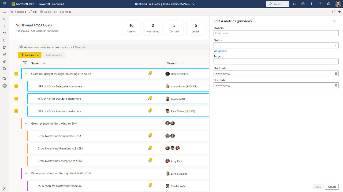Uncheck NPS Premium customers checkbox

[16, 111]
